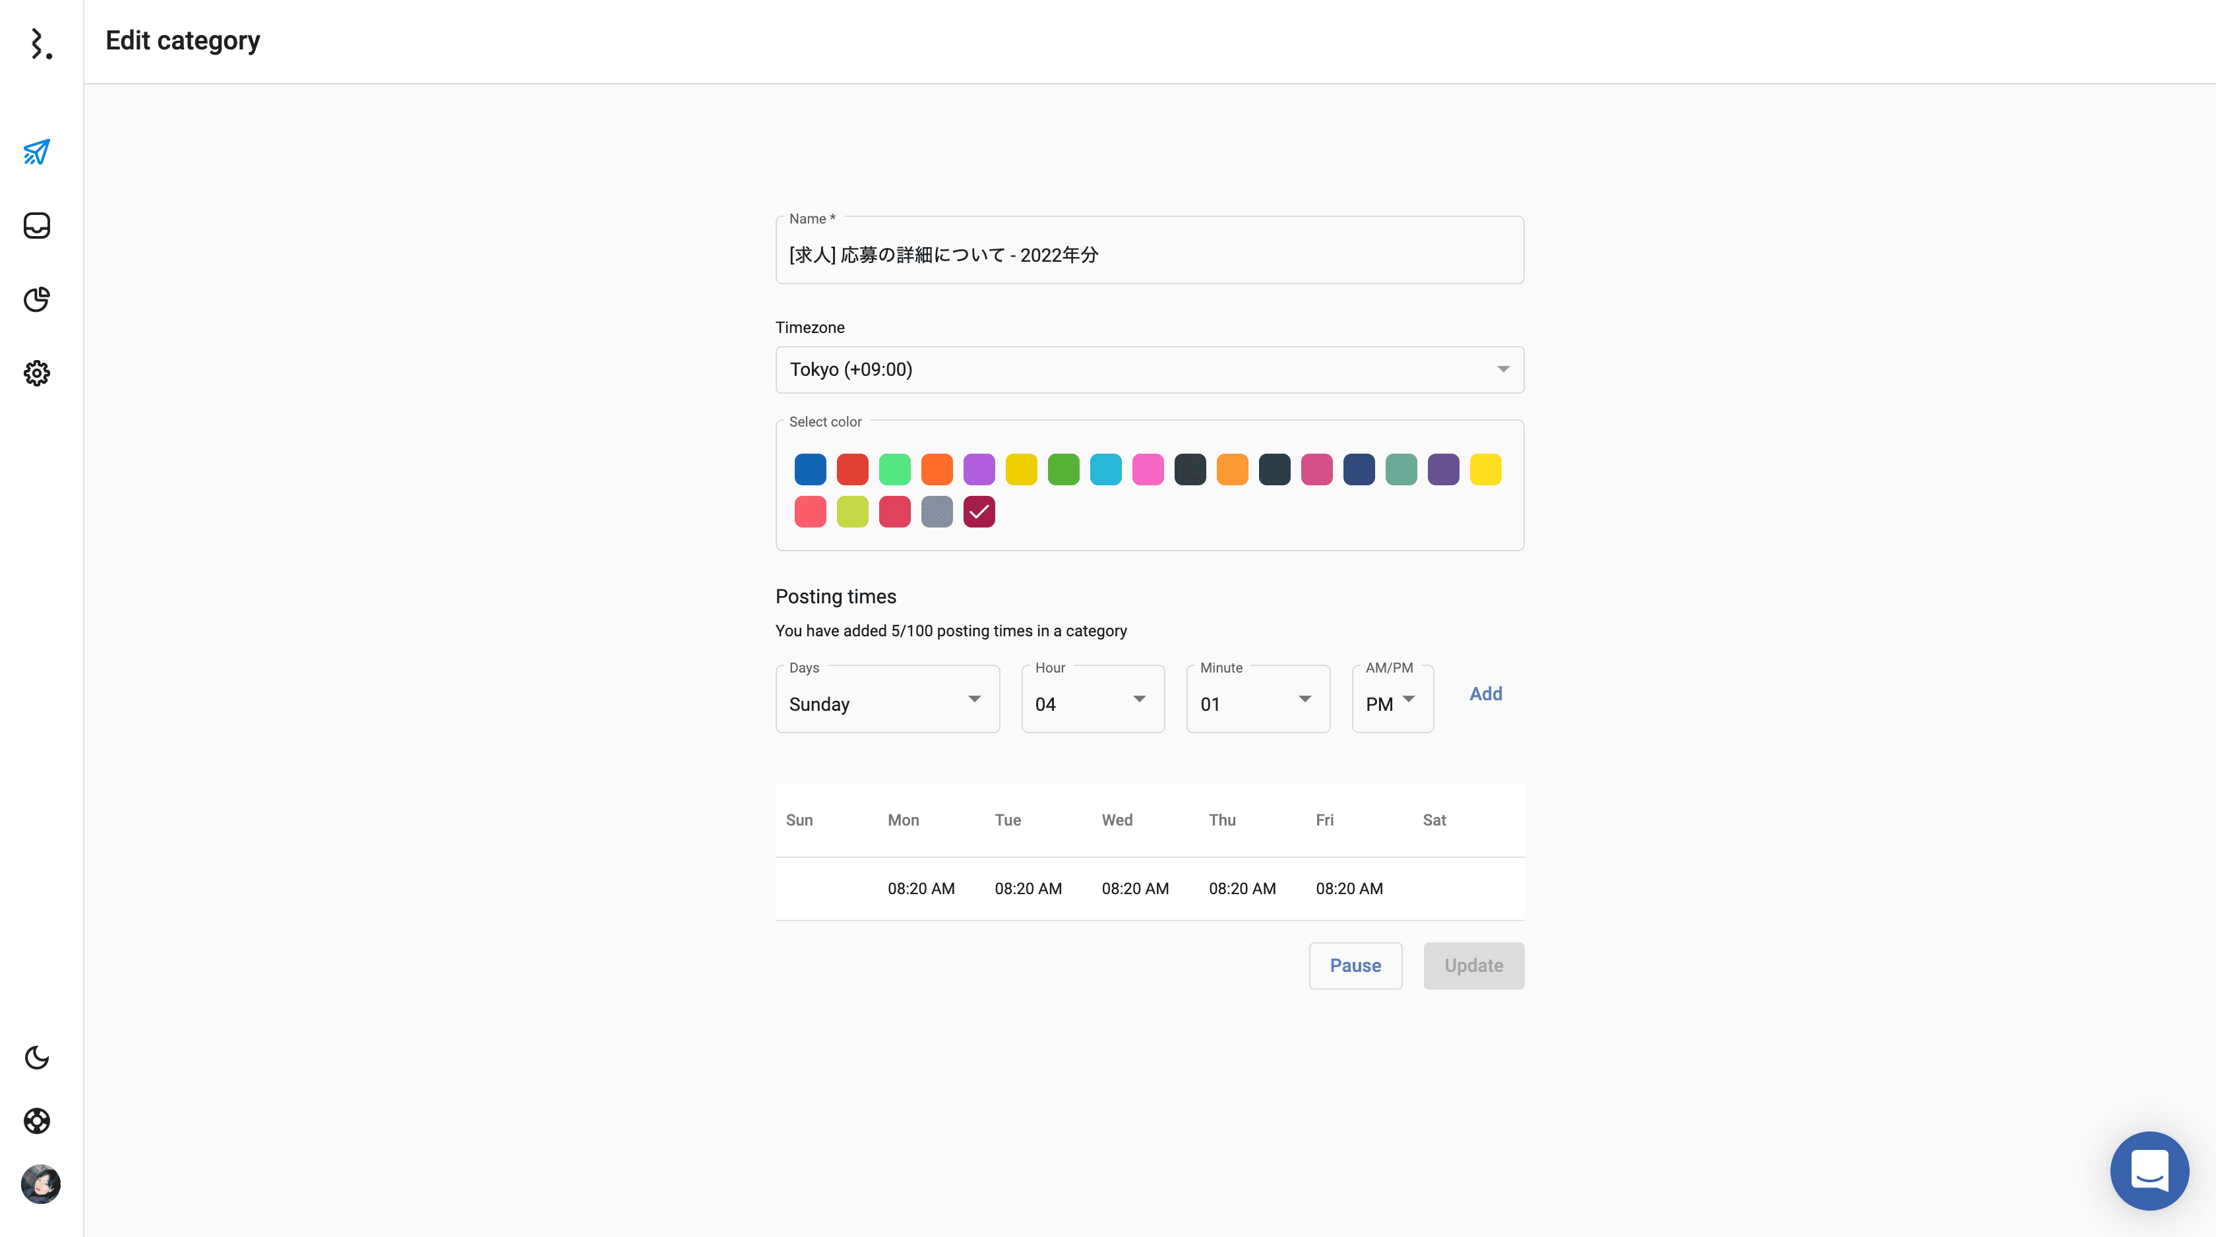This screenshot has height=1237, width=2216.
Task: Select the dark green color swatch
Action: 1063,469
